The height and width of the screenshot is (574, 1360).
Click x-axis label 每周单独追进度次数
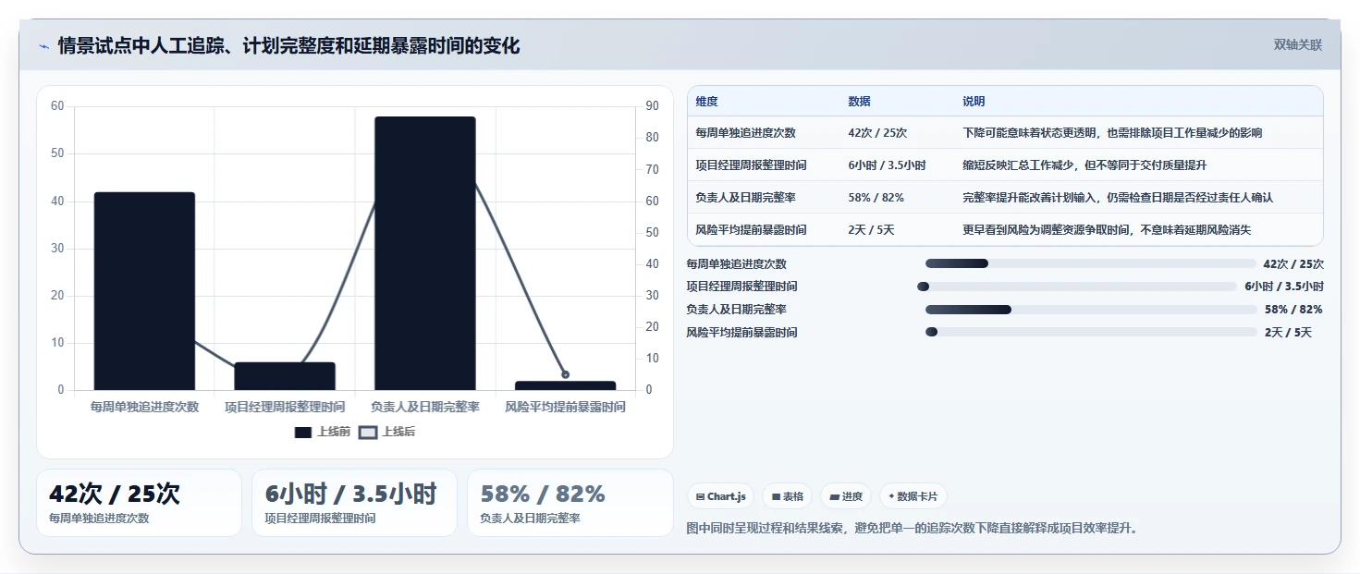144,407
